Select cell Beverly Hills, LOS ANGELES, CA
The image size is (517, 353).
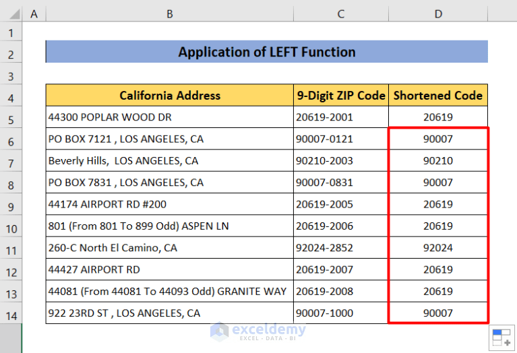(169, 160)
